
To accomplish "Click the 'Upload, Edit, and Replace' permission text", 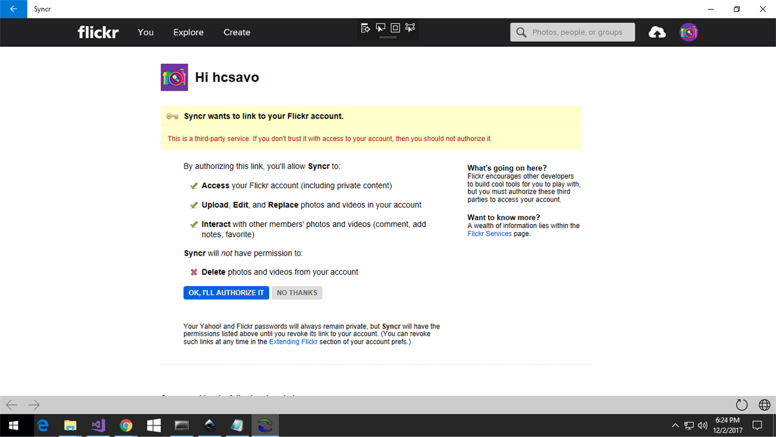I will pos(311,205).
